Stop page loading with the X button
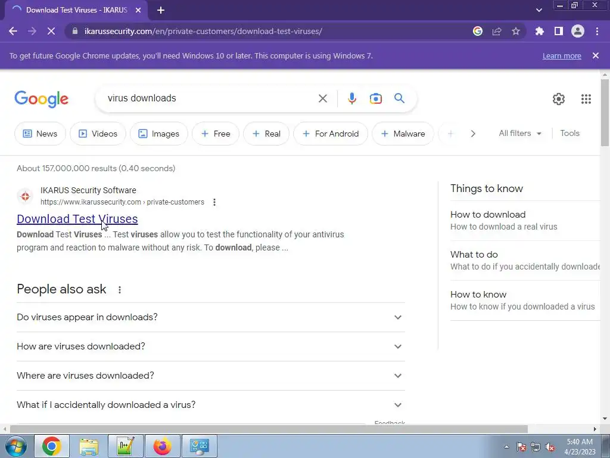Screen dimensions: 610x458 [x=51, y=31]
